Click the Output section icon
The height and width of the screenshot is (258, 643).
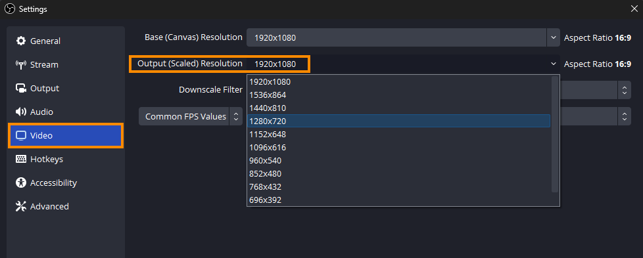click(20, 89)
